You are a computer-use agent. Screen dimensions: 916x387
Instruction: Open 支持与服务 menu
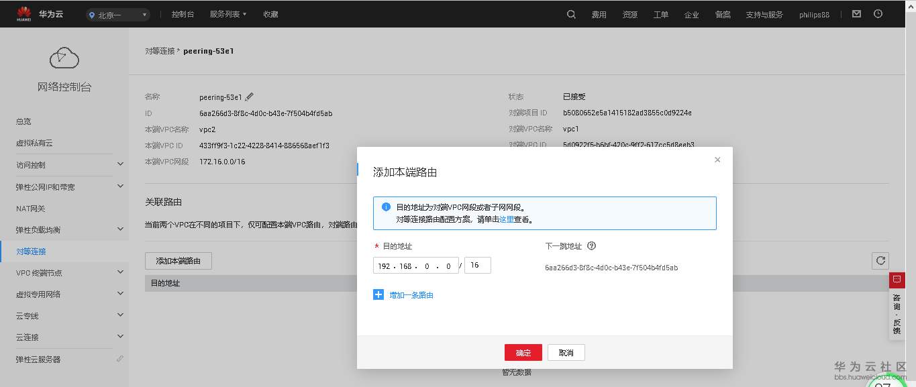(x=764, y=15)
